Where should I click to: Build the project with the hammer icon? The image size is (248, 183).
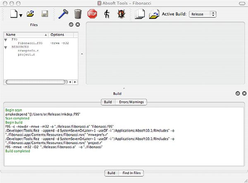[x=63, y=14]
